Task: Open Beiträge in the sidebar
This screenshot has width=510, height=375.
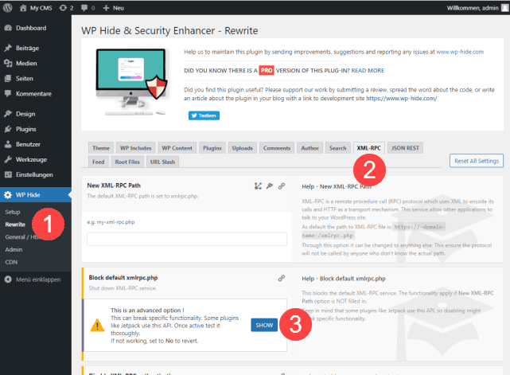Action: (36, 48)
